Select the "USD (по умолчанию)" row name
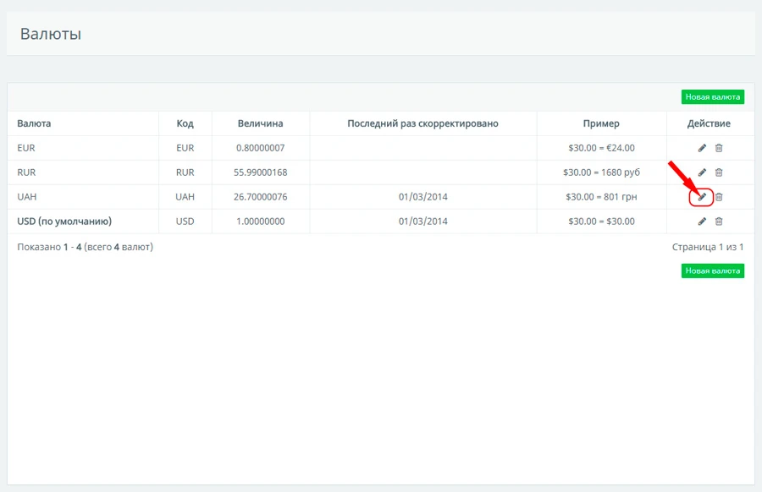The image size is (762, 492). coord(64,221)
